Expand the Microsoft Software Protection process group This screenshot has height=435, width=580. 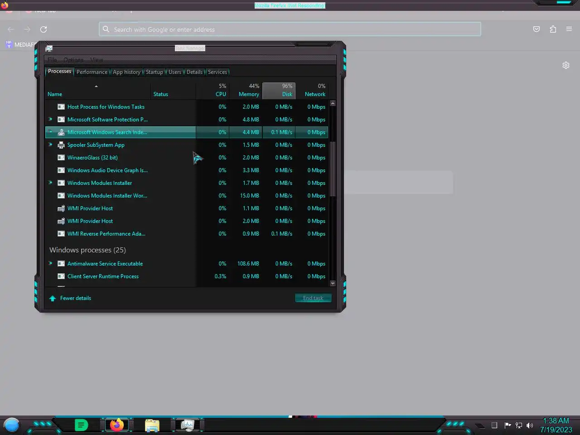click(x=50, y=119)
